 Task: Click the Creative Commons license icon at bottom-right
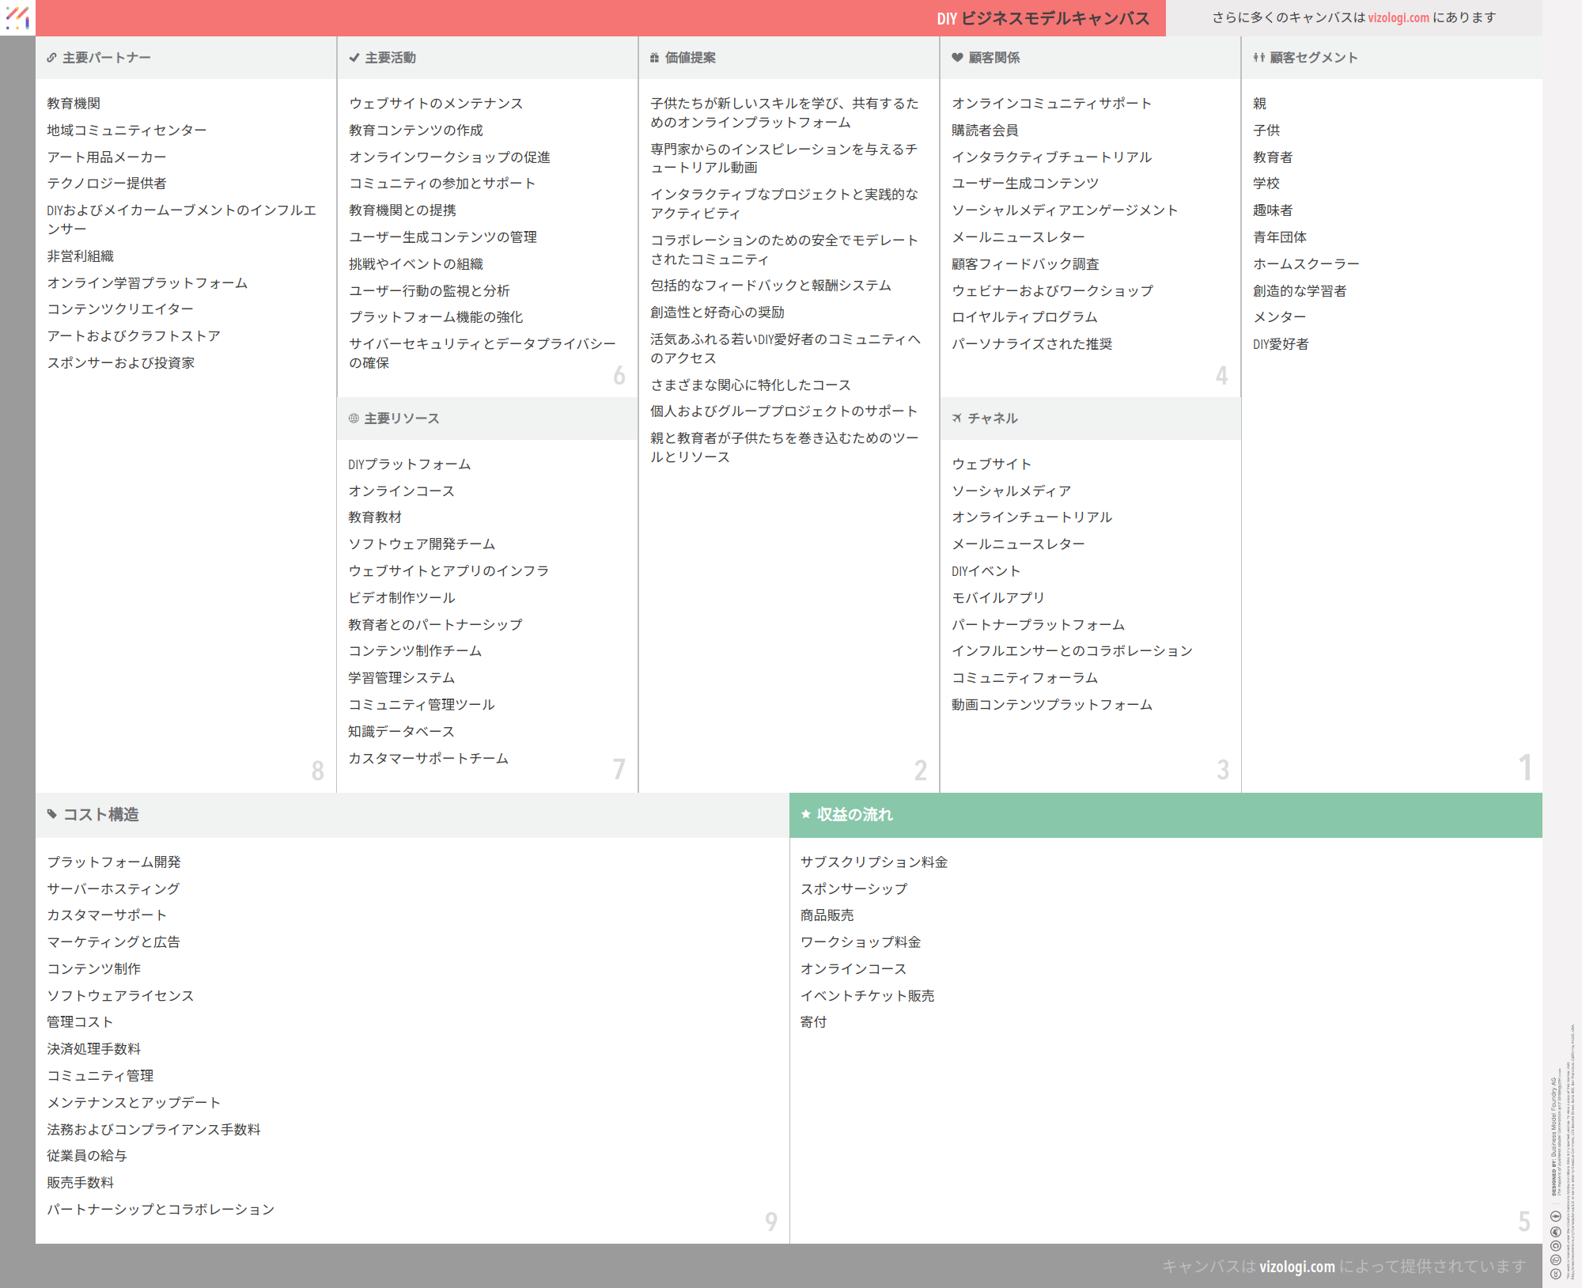point(1555,1274)
